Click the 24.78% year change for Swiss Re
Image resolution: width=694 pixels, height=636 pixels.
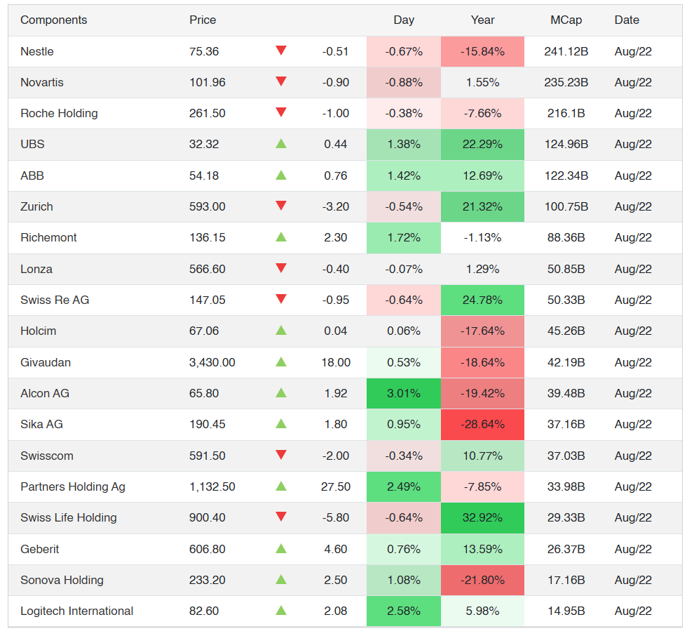pyautogui.click(x=482, y=300)
